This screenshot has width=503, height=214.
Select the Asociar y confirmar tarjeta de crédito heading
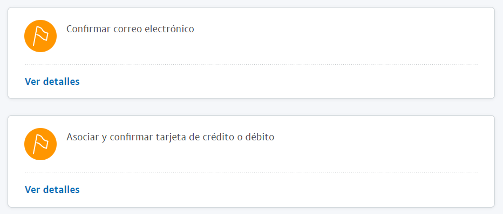click(x=171, y=137)
